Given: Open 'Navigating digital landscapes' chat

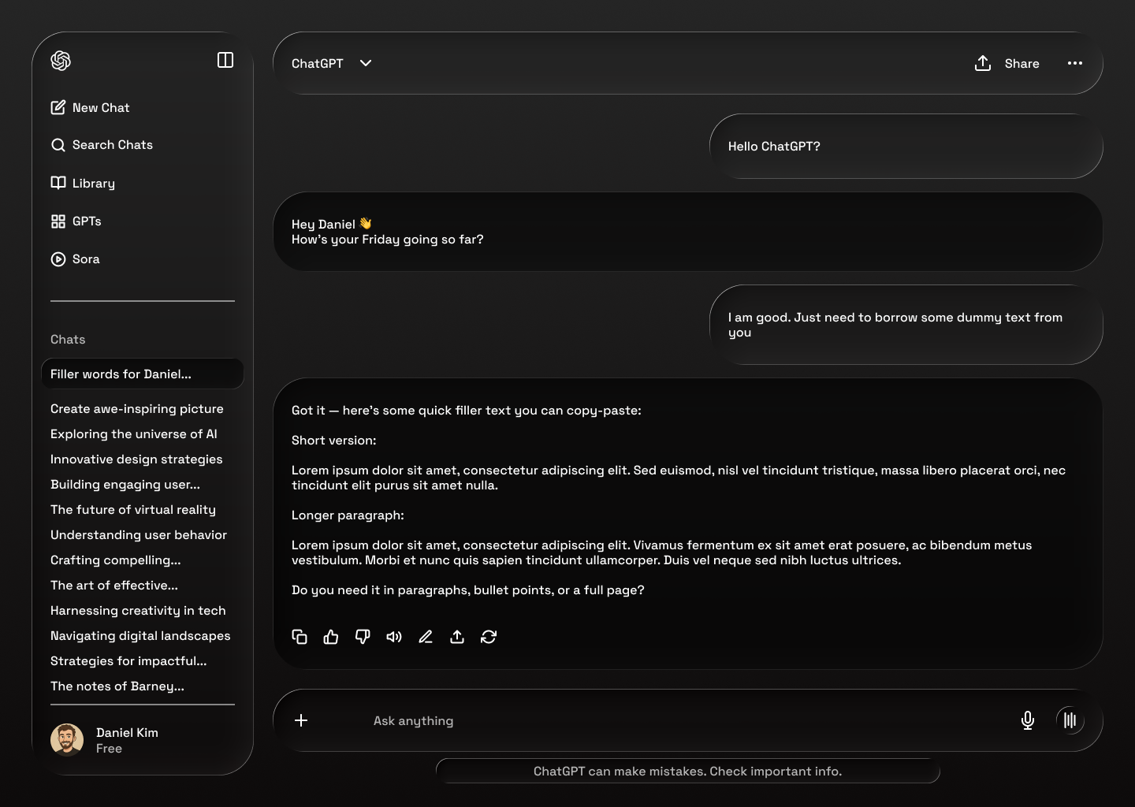Looking at the screenshot, I should click(x=140, y=636).
